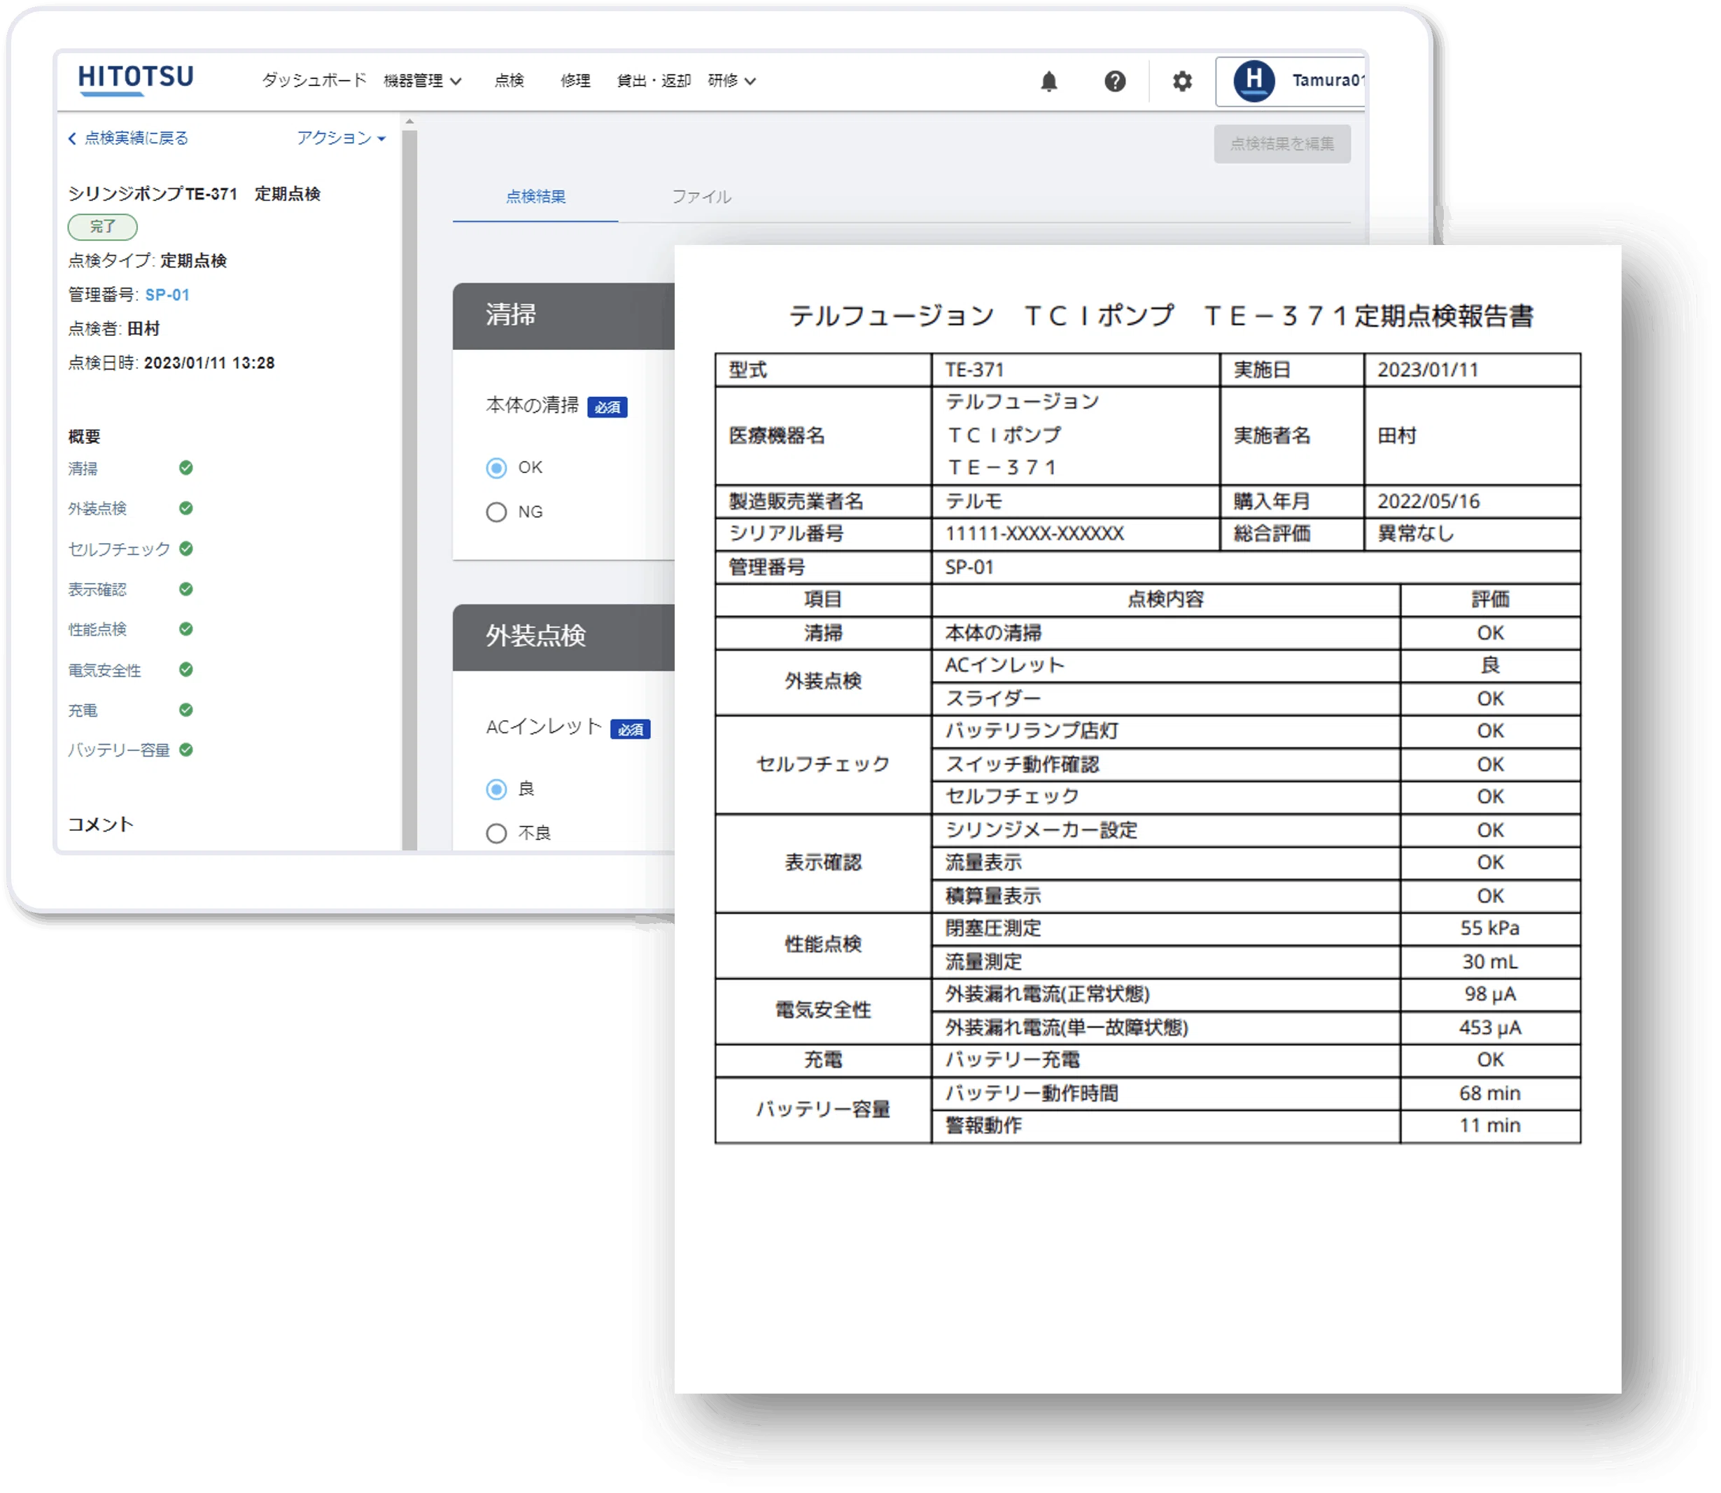
Task: Click the report title テルフュージョン定期点検報告書
Action: [1161, 316]
